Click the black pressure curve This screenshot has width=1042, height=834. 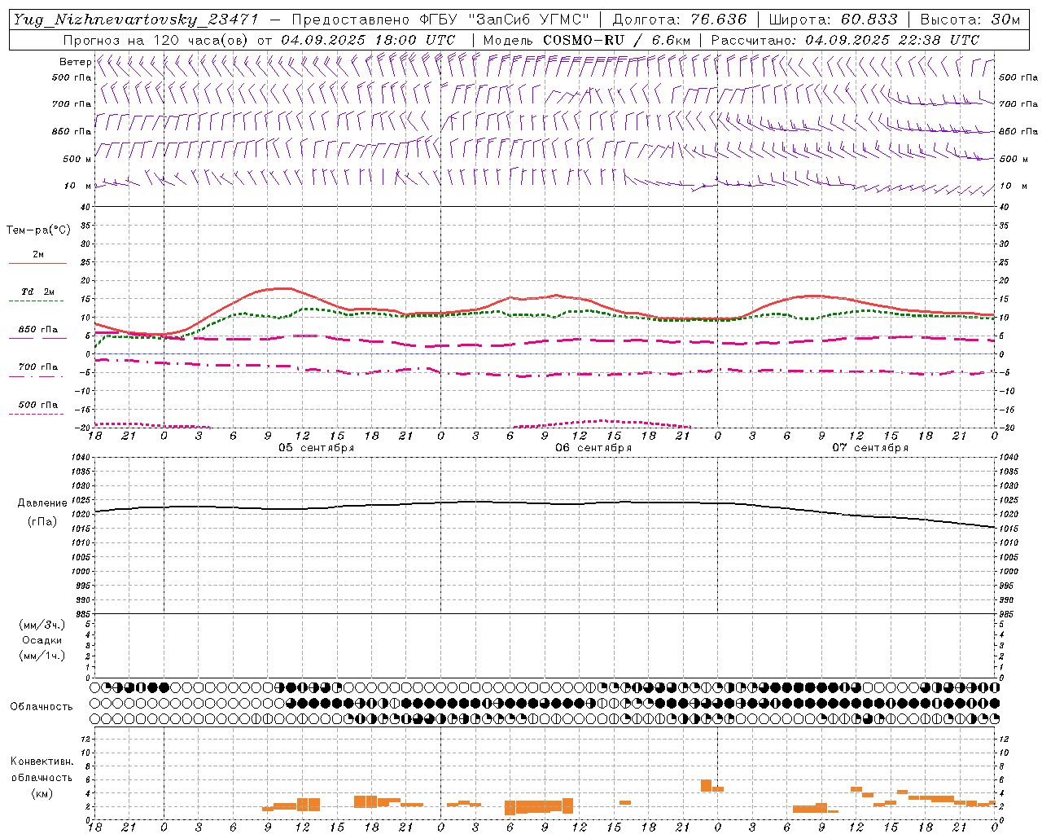pos(545,503)
